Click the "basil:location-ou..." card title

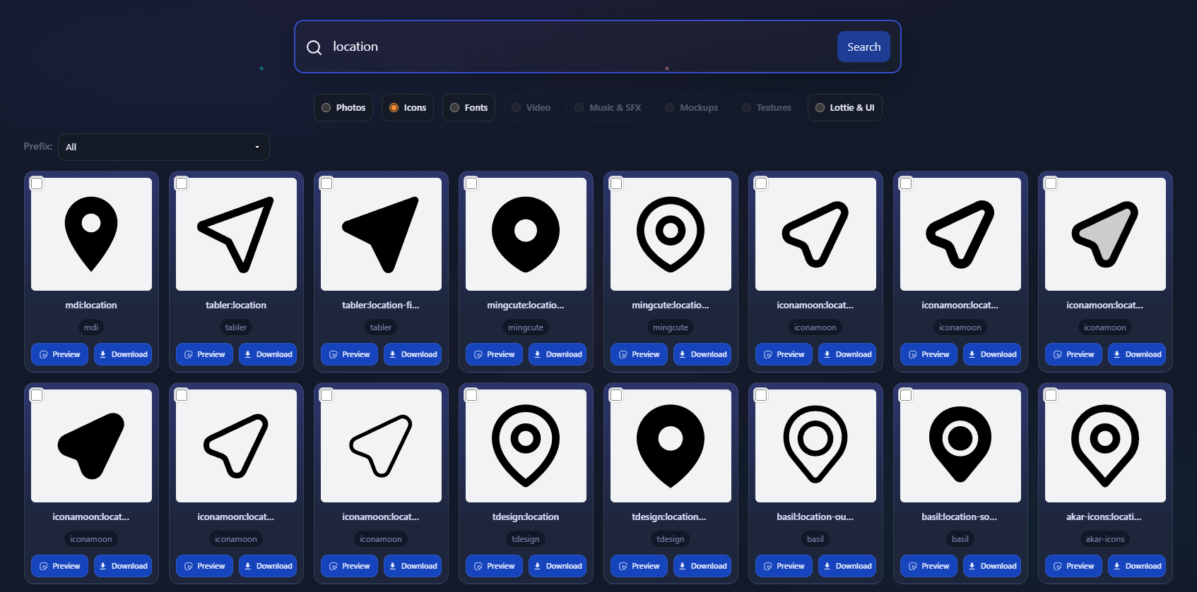point(815,517)
